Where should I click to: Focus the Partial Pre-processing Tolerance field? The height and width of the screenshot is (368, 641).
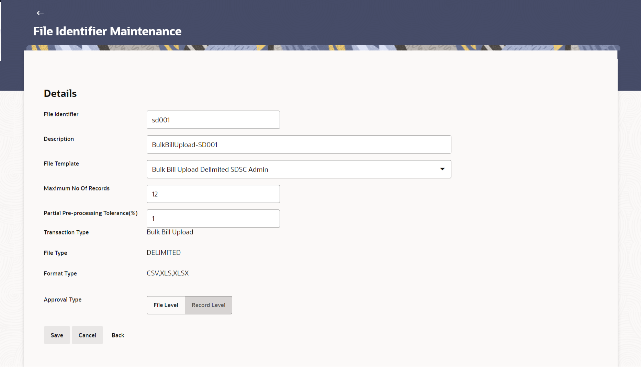213,219
